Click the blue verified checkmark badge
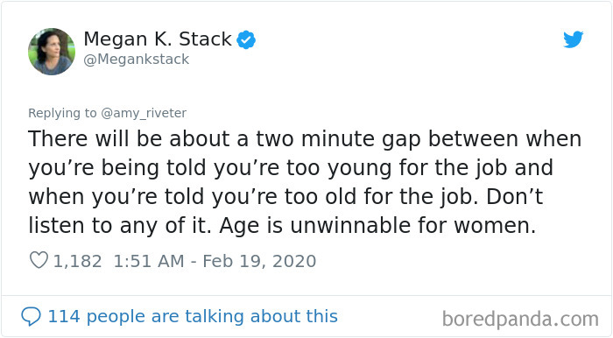This screenshot has height=338, width=613. point(246,39)
